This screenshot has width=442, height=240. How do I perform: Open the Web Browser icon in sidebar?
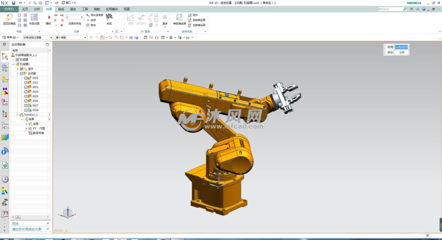coord(5,165)
